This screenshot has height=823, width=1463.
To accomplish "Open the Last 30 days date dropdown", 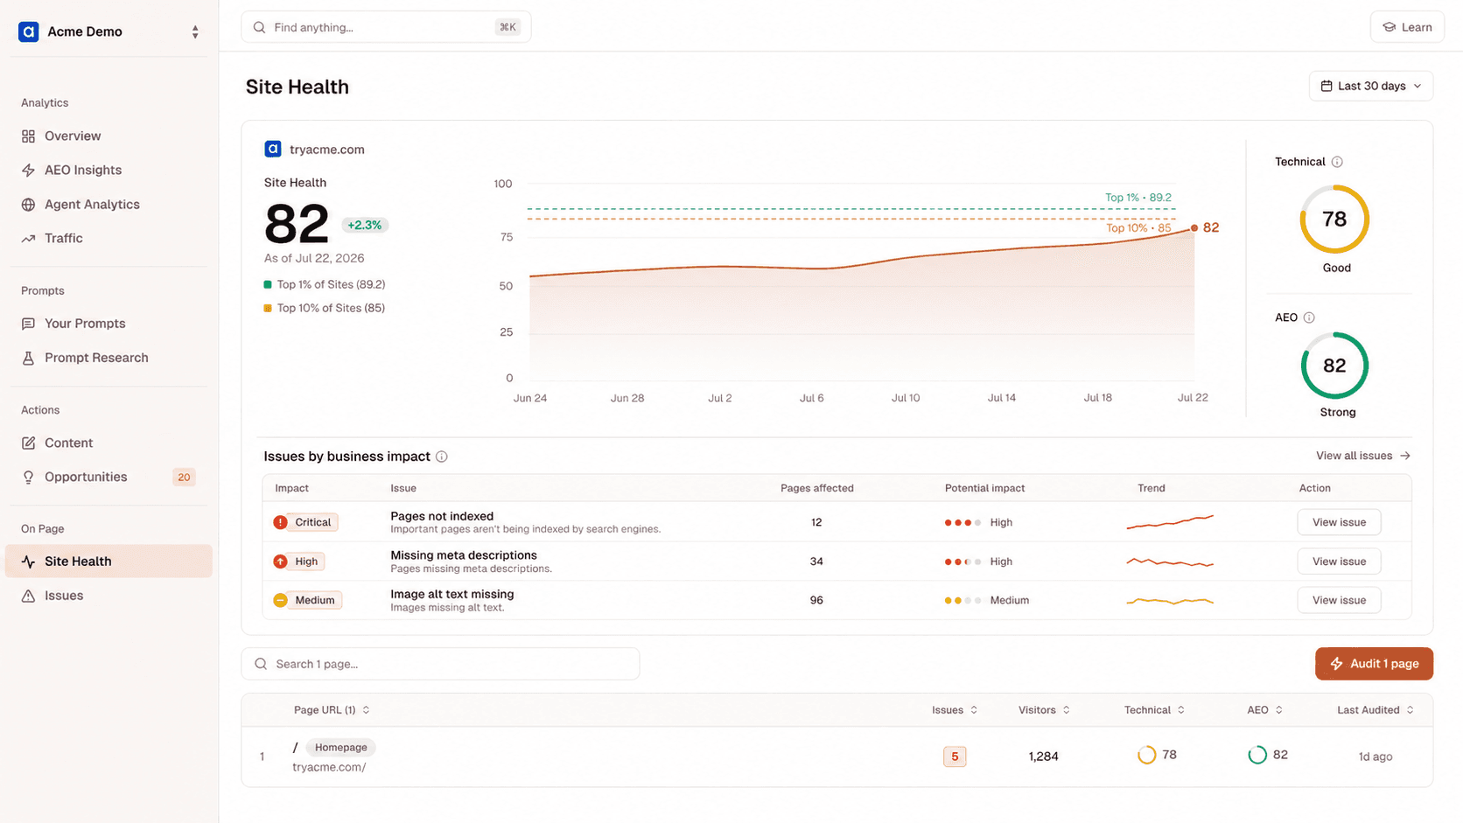I will [1371, 86].
